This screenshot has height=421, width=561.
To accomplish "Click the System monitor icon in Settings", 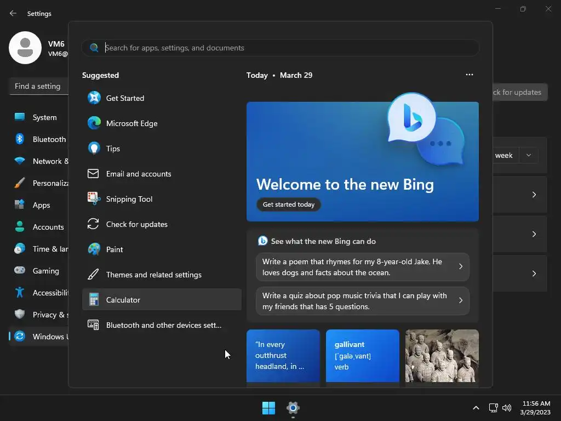I will pyautogui.click(x=20, y=117).
